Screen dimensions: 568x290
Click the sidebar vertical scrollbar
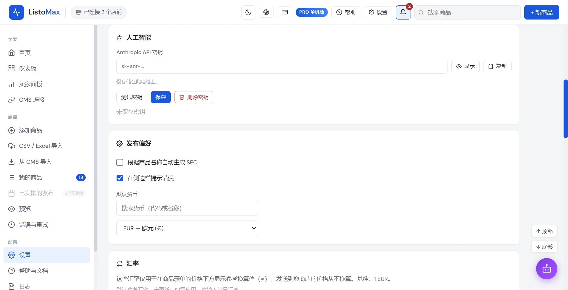(95, 138)
